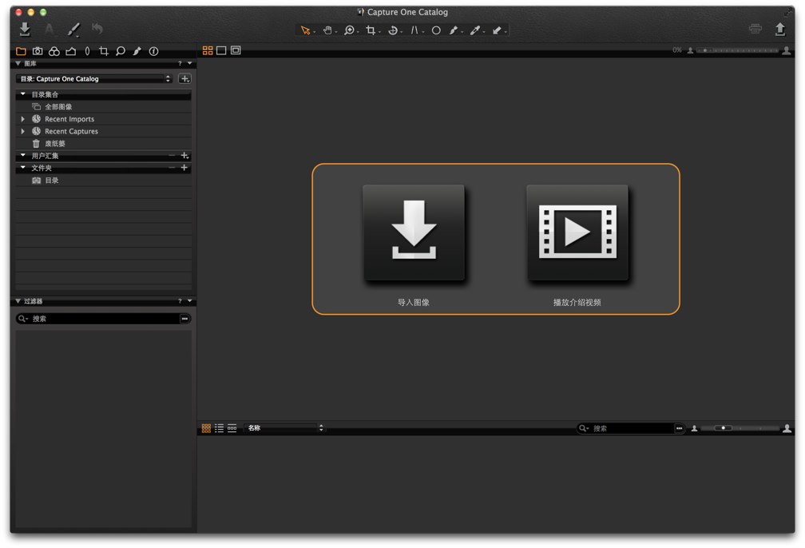
Task: Collapse the 目录集合 section
Action: (x=22, y=94)
